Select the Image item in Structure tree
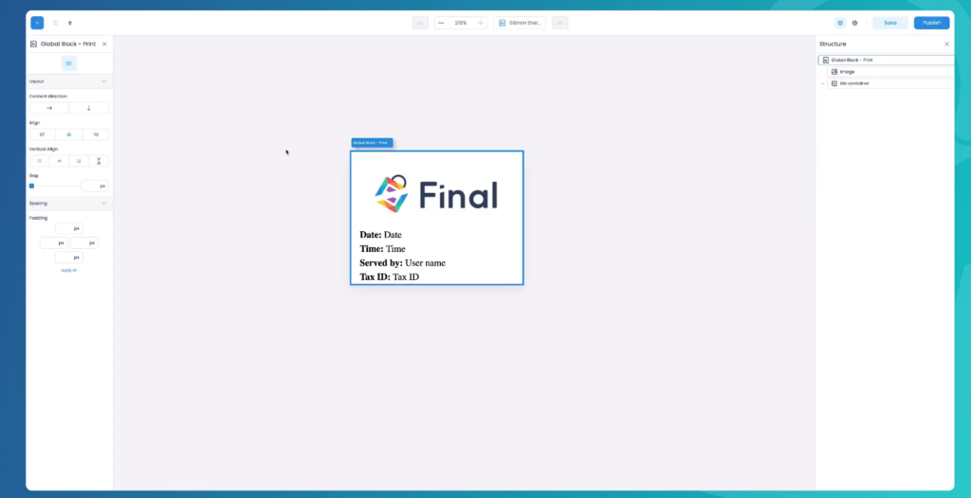This screenshot has width=971, height=498. (890, 72)
